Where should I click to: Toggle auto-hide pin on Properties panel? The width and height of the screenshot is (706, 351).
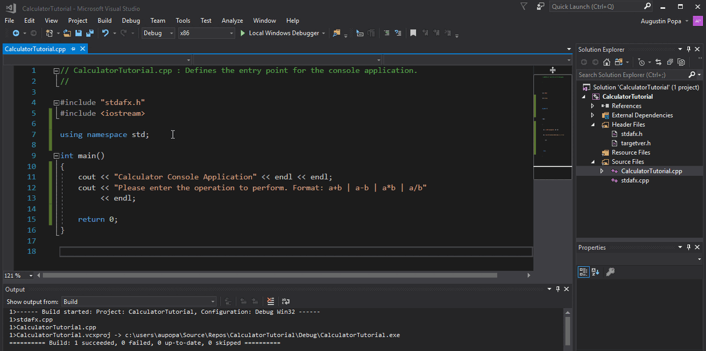pos(689,248)
